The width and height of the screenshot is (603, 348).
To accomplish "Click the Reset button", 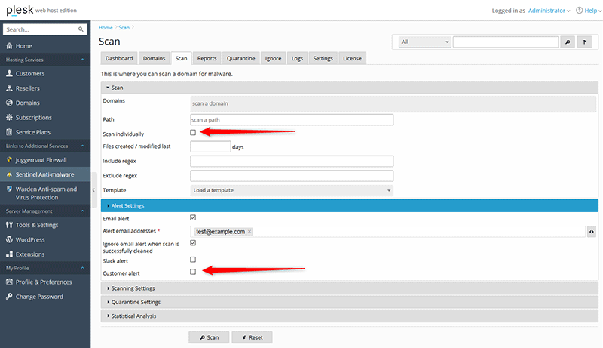I will 253,337.
